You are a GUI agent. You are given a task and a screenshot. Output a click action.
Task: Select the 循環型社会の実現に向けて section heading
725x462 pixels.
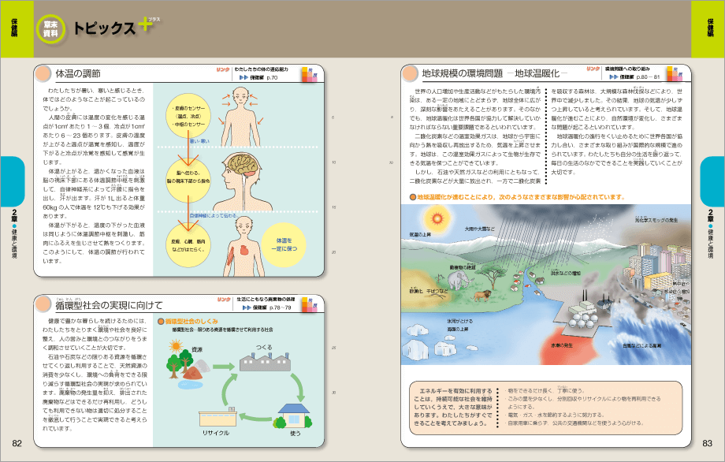click(109, 305)
